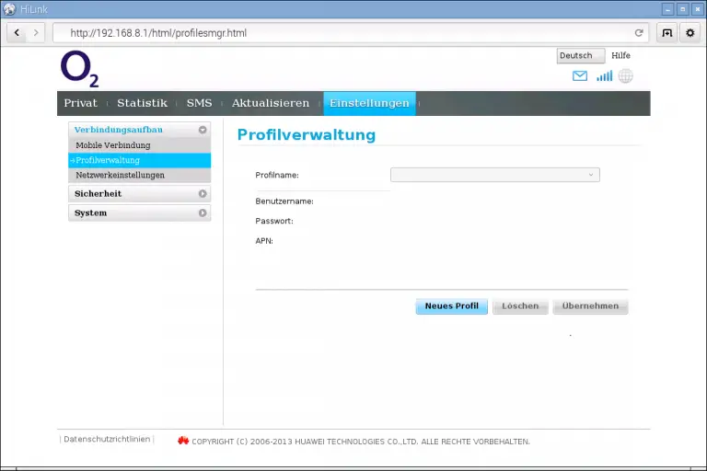Open Netzwerkeinstellungen in the sidebar
The height and width of the screenshot is (471, 707).
(x=139, y=175)
